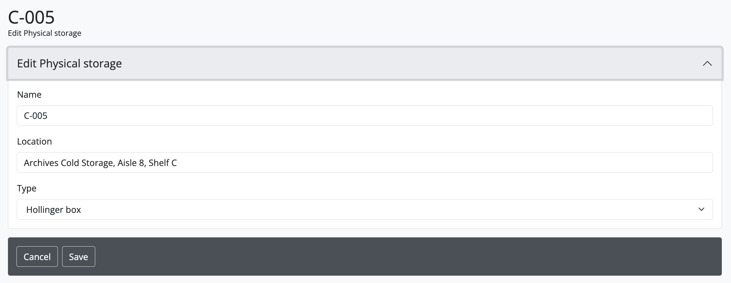The width and height of the screenshot is (731, 283).
Task: Click the Type field label
Action: [x=27, y=188]
